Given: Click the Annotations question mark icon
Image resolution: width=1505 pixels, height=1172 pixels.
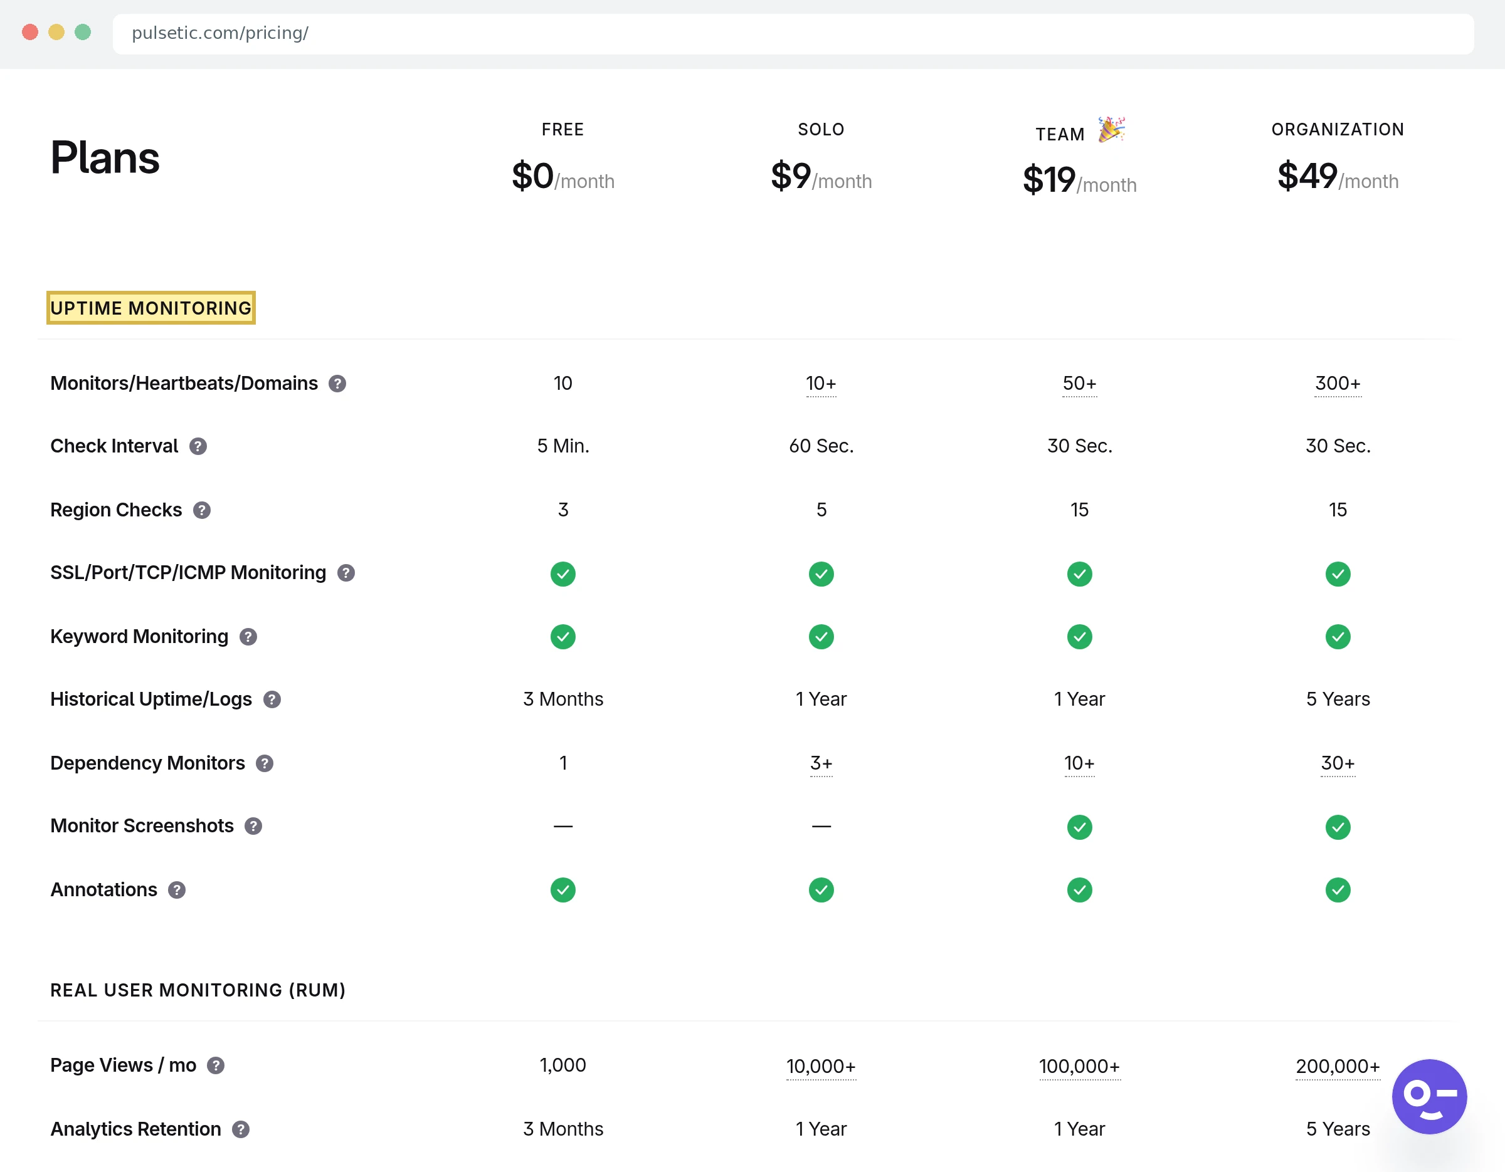Looking at the screenshot, I should [176, 891].
